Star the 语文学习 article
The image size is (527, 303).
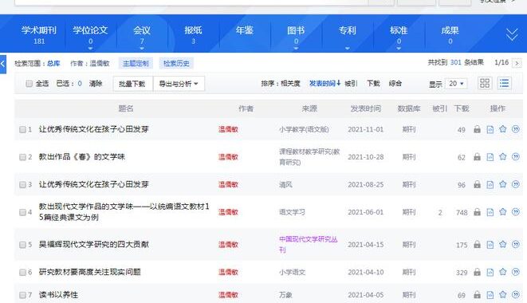(x=503, y=211)
